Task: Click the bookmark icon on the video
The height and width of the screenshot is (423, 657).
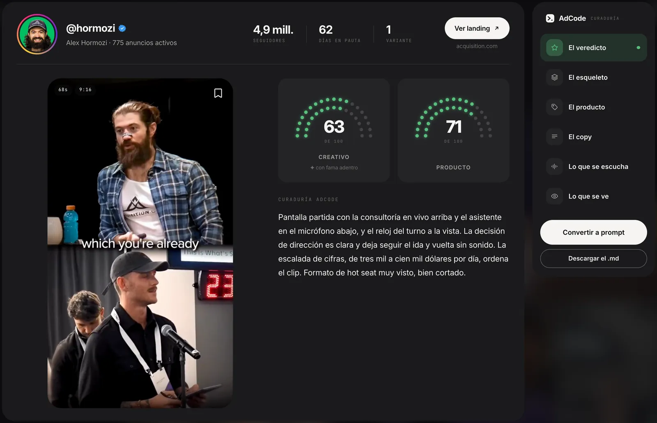Action: point(218,93)
